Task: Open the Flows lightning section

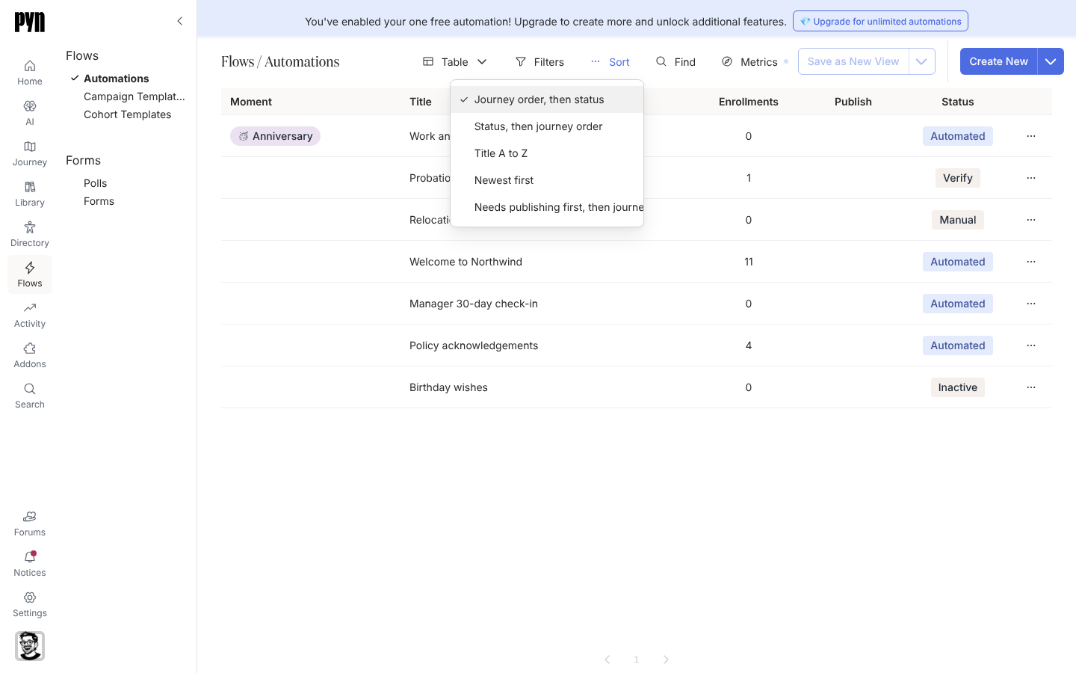Action: point(30,274)
